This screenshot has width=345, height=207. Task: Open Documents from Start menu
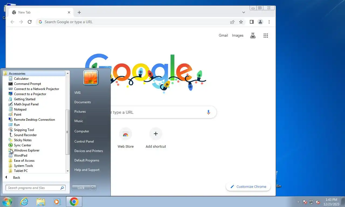coord(82,102)
